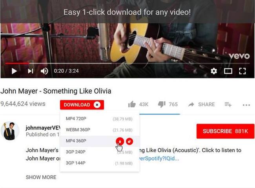The width and height of the screenshot is (255, 188).
Task: Close the download menu with the x icon
Action: pyautogui.click(x=97, y=105)
